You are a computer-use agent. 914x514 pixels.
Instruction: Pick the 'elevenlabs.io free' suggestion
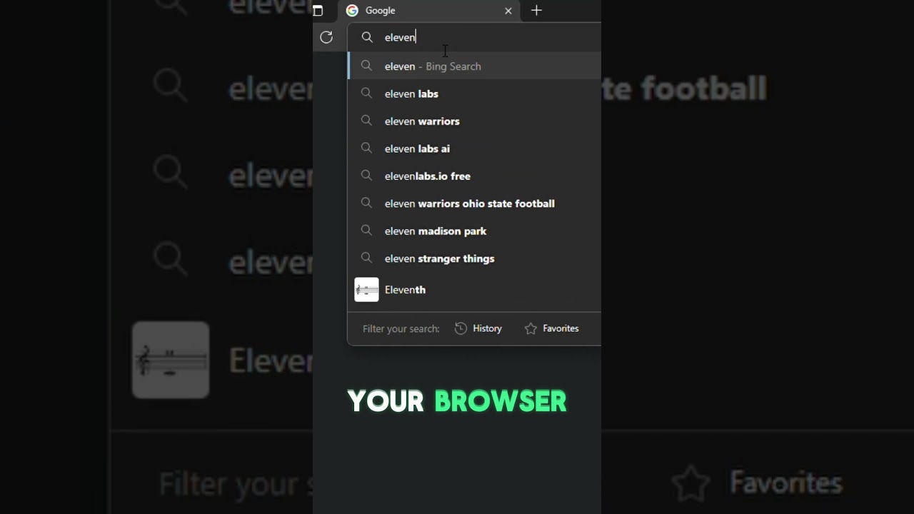(474, 176)
